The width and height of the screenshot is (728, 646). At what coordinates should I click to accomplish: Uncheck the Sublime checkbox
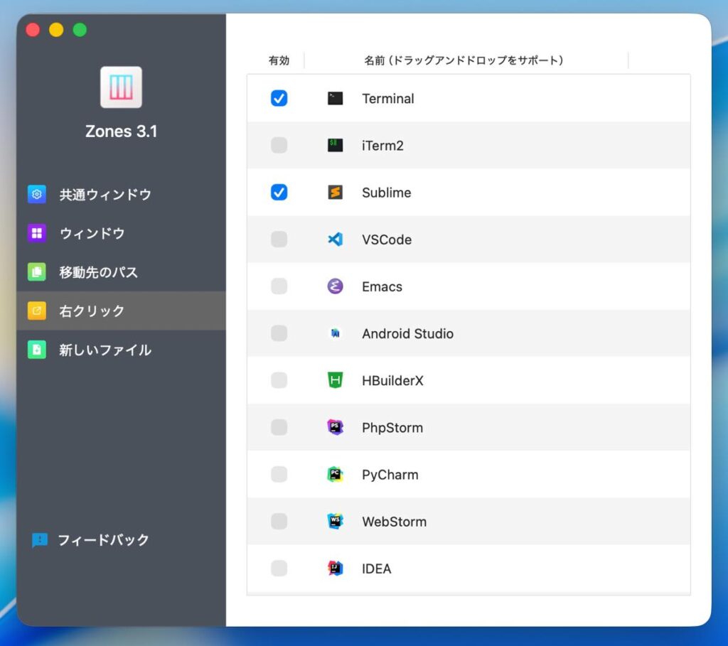[x=279, y=193]
